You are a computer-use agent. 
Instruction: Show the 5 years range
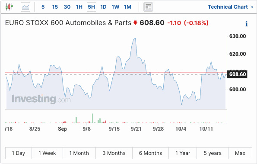coord(213,153)
